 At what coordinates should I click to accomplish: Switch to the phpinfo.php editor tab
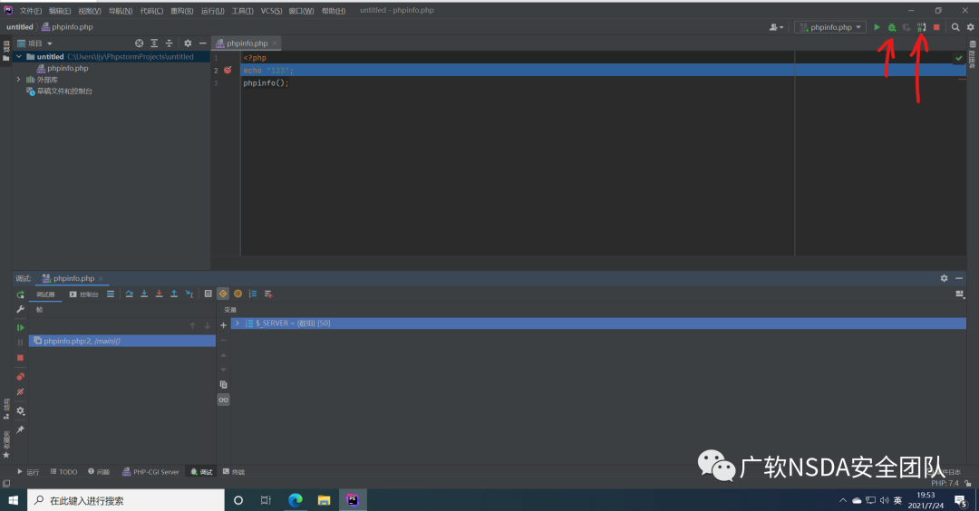coord(247,43)
